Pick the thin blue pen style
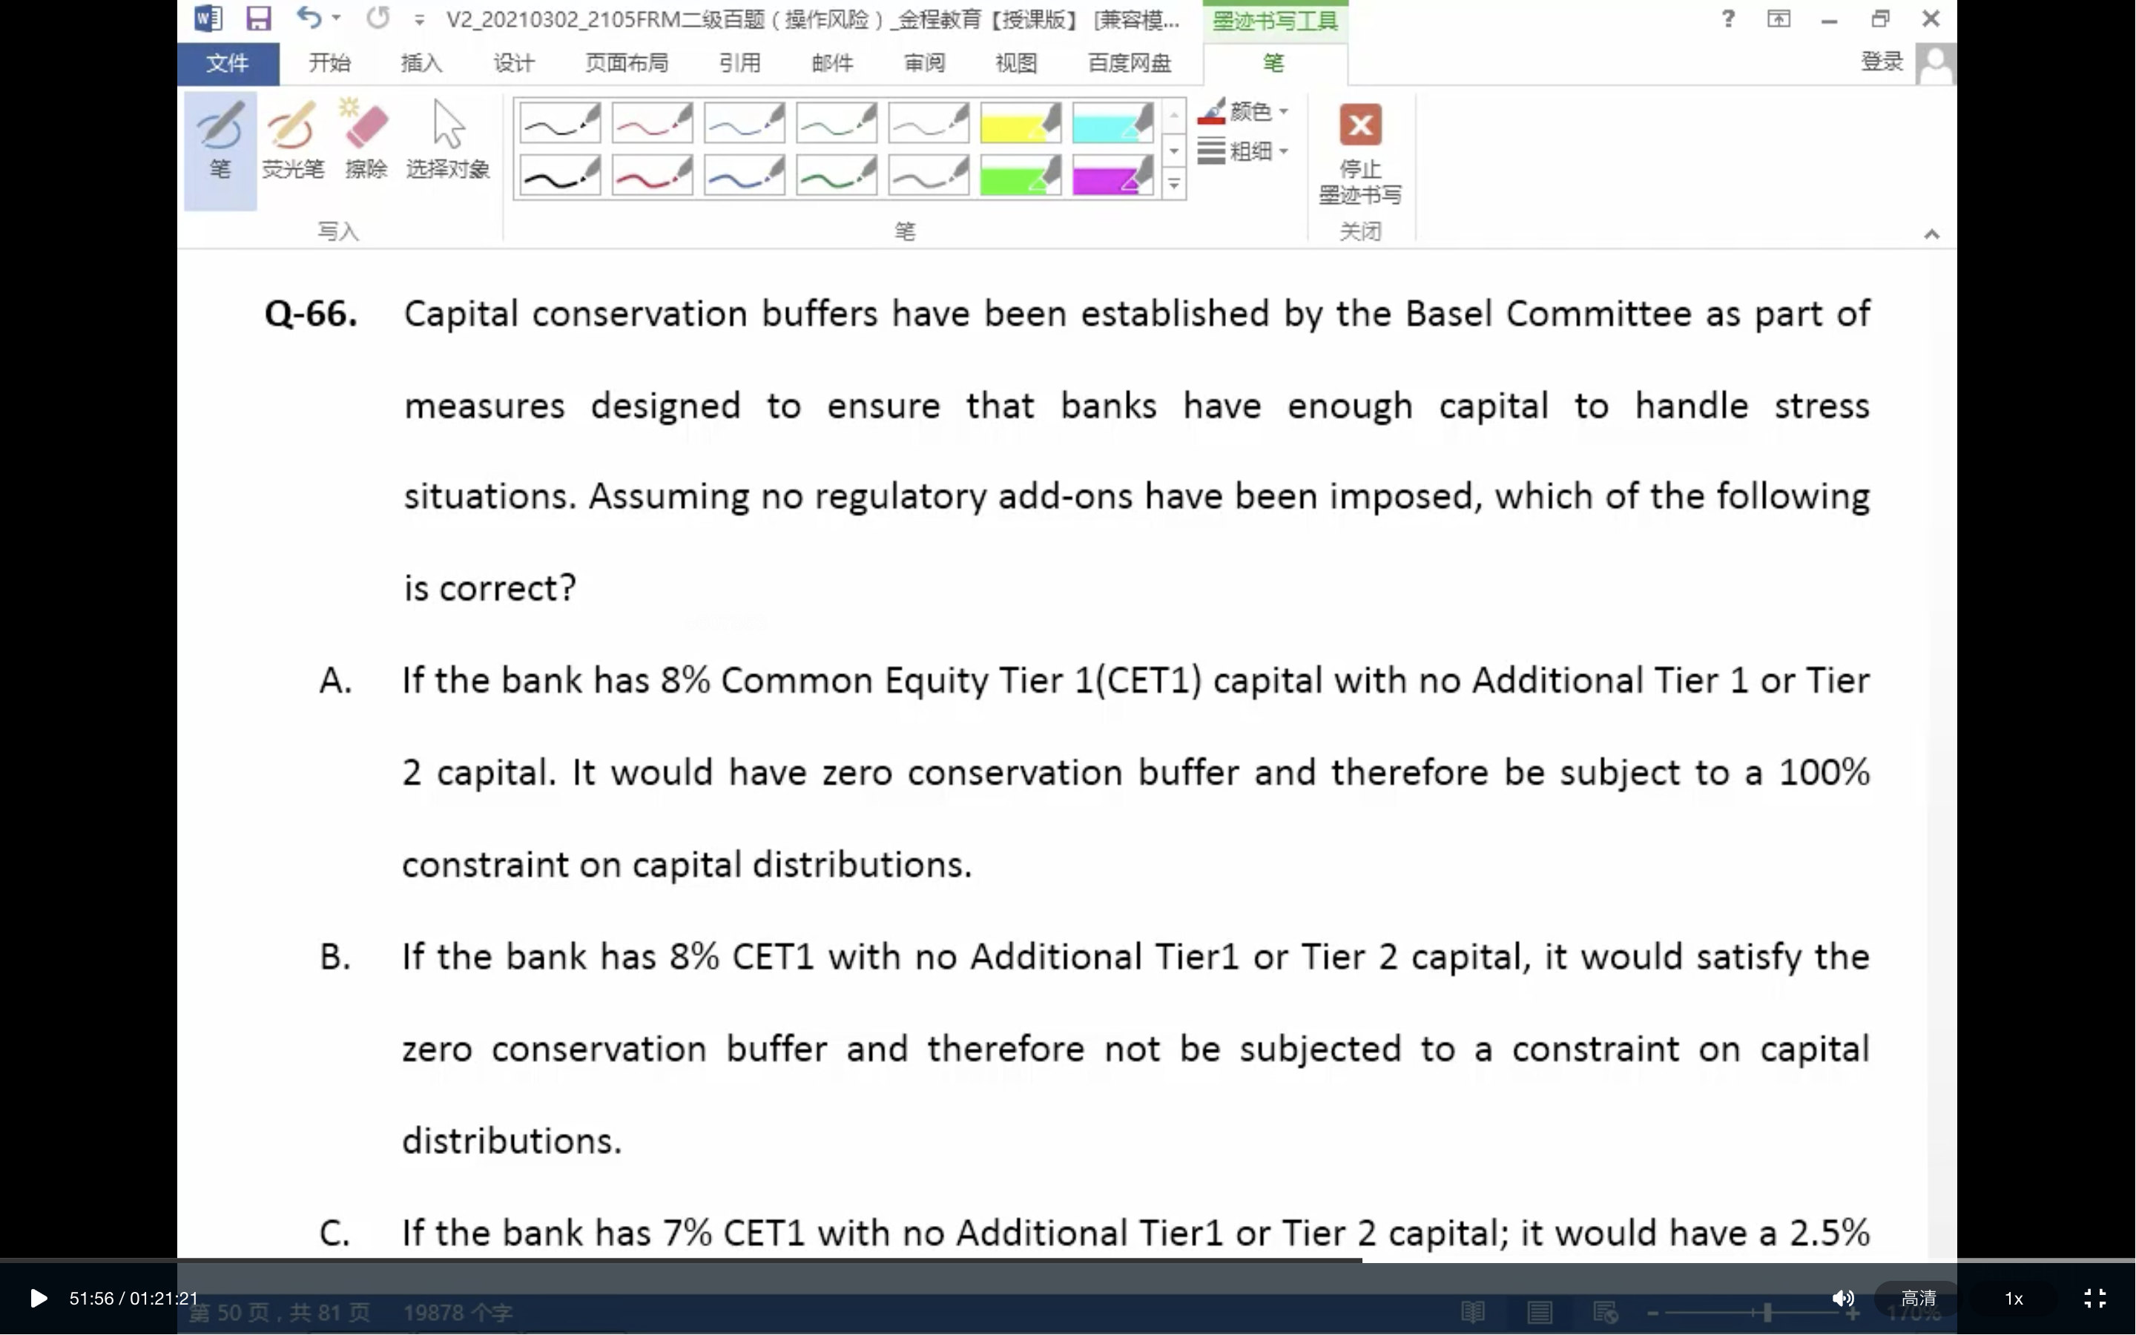 (744, 122)
